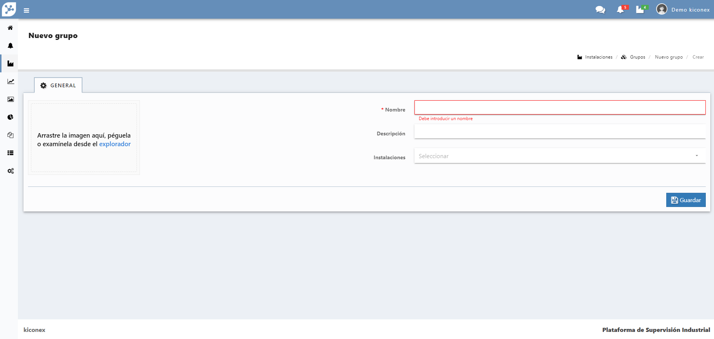This screenshot has width=714, height=339.
Task: Open alarms bell icon in the sidebar
Action: [x=10, y=46]
